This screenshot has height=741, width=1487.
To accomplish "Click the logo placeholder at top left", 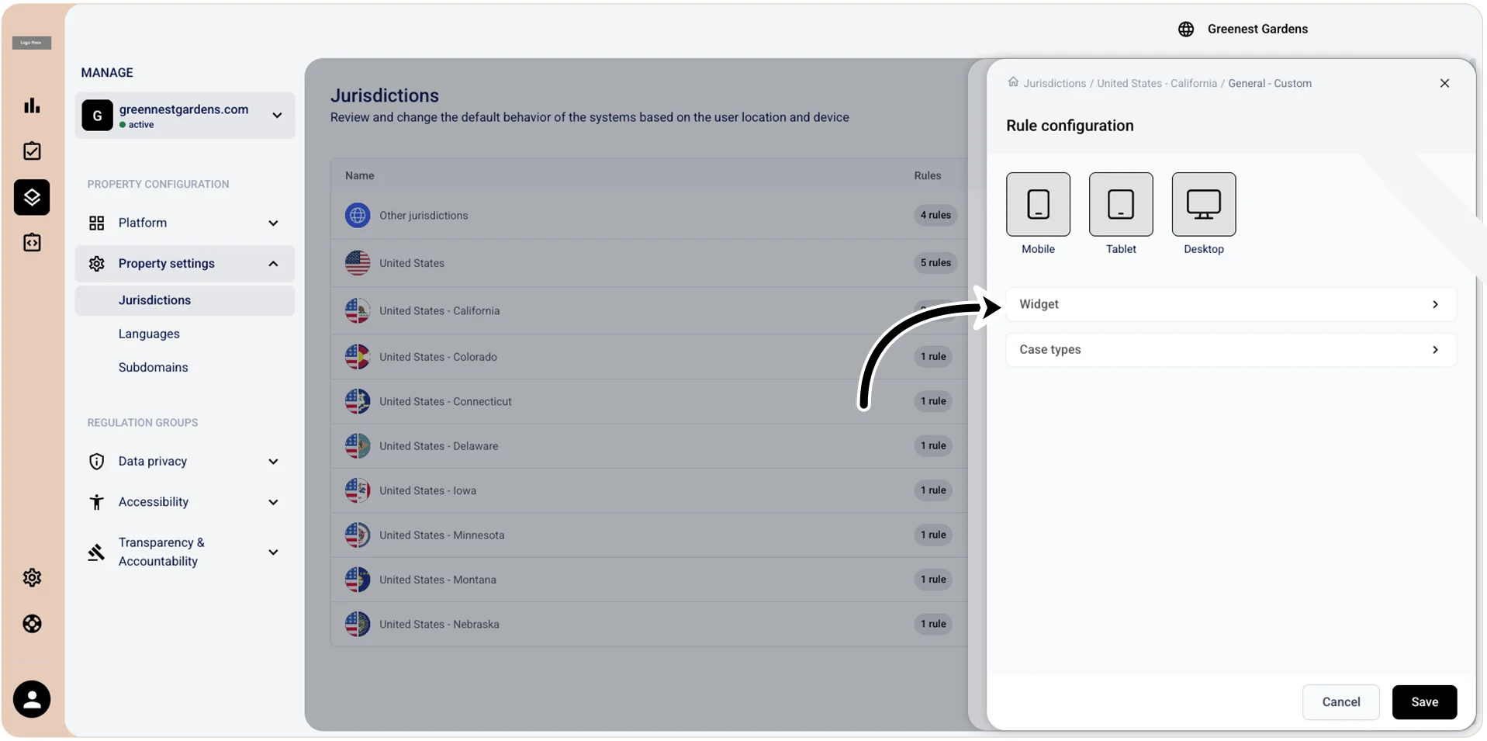I will click(32, 43).
